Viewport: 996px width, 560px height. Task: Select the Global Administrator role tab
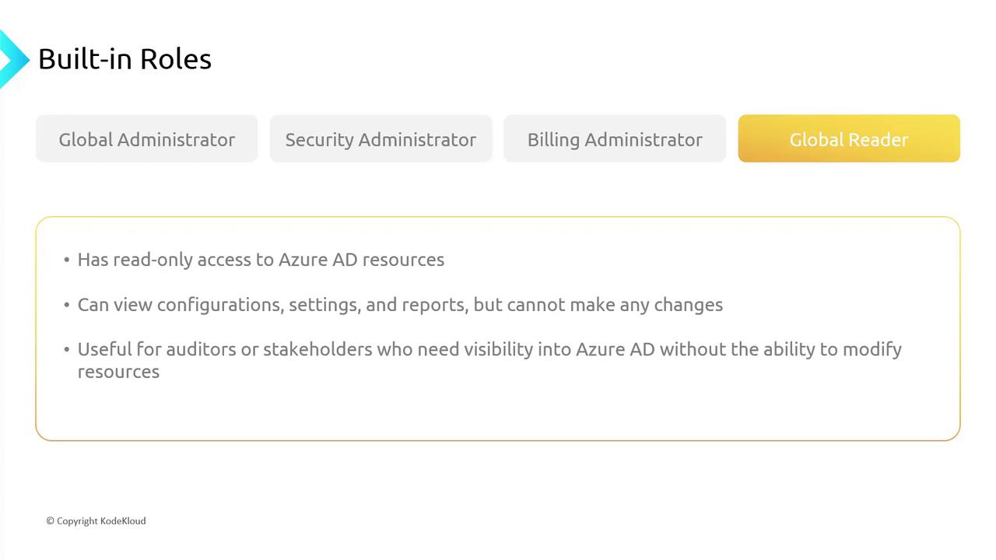coord(147,139)
